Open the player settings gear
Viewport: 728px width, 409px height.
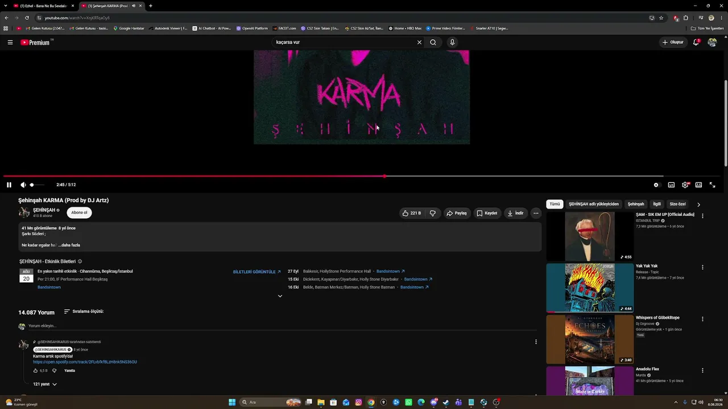[x=685, y=185]
